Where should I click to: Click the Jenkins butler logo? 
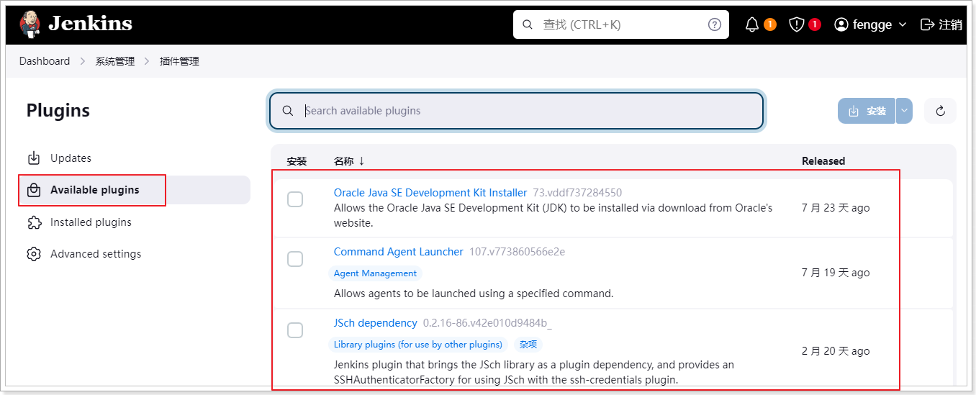pyautogui.click(x=30, y=24)
